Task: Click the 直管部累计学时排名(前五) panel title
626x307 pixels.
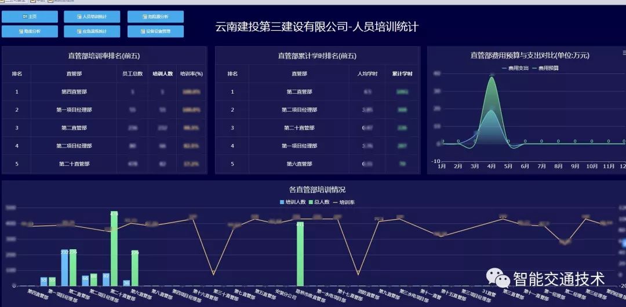Action: 318,56
